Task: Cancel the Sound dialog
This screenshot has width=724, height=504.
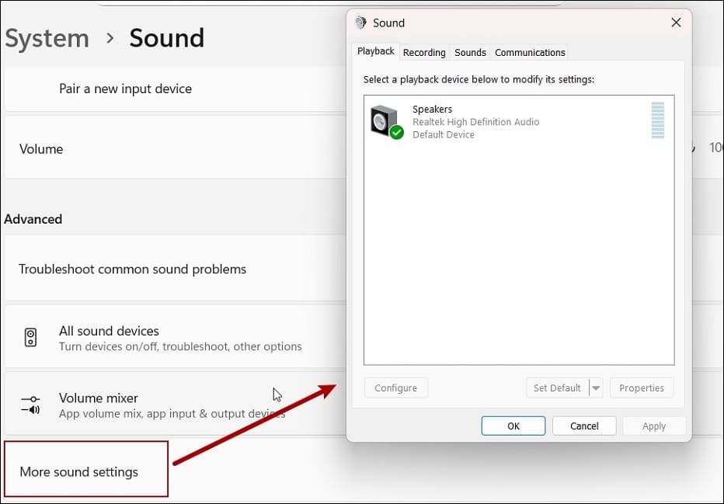Action: [x=584, y=426]
